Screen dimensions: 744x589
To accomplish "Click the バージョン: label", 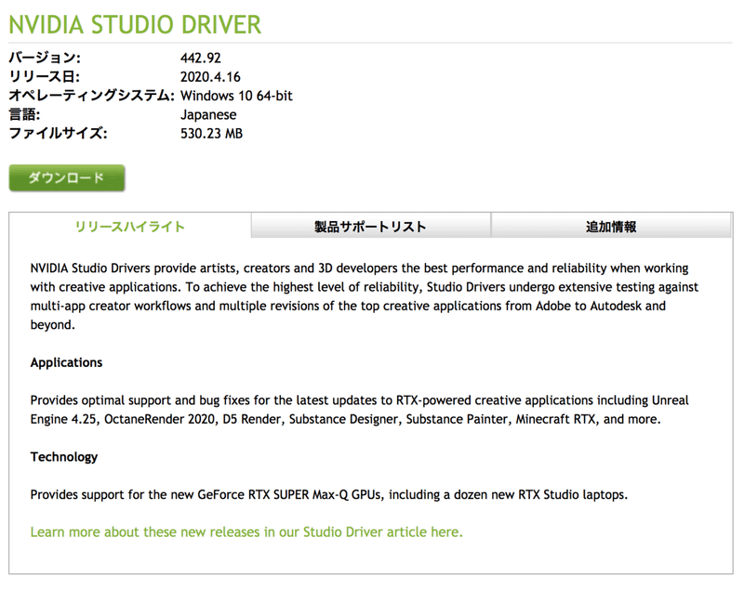I will [45, 58].
